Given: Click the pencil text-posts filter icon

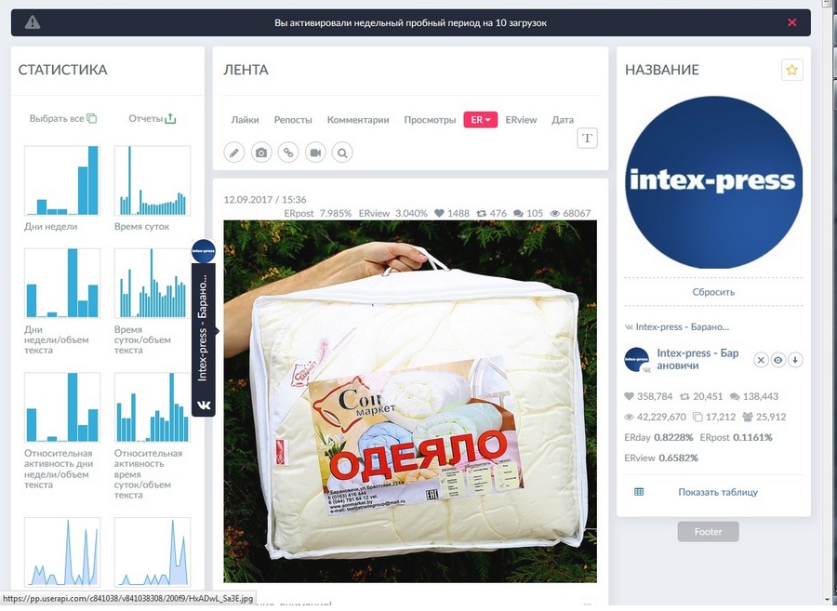Looking at the screenshot, I should coord(235,152).
